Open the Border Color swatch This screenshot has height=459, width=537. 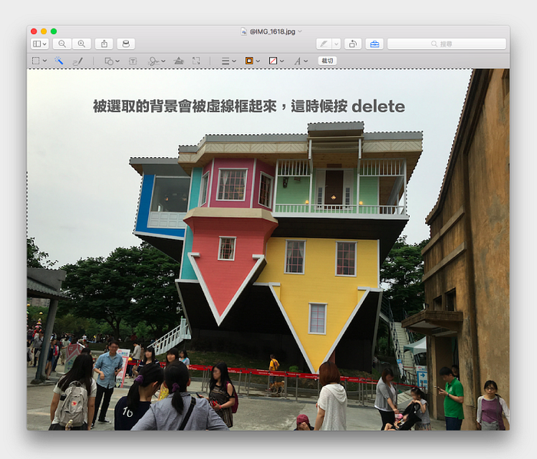pyautogui.click(x=249, y=61)
